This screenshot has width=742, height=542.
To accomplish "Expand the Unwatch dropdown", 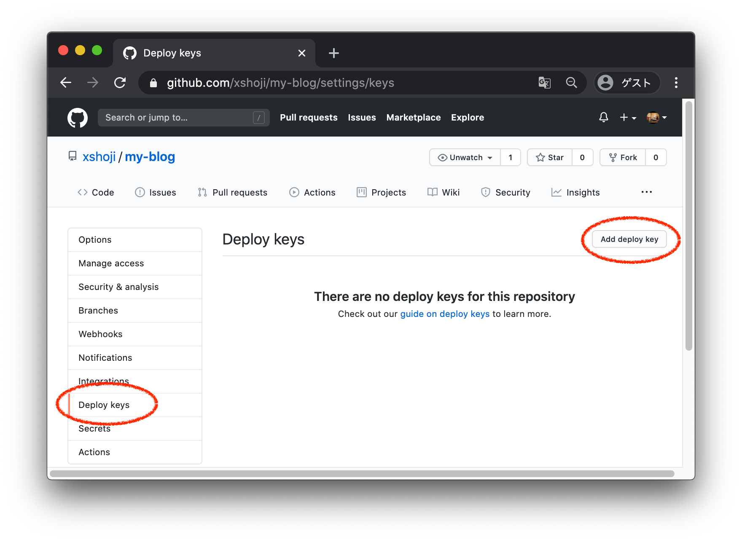I will (x=465, y=157).
